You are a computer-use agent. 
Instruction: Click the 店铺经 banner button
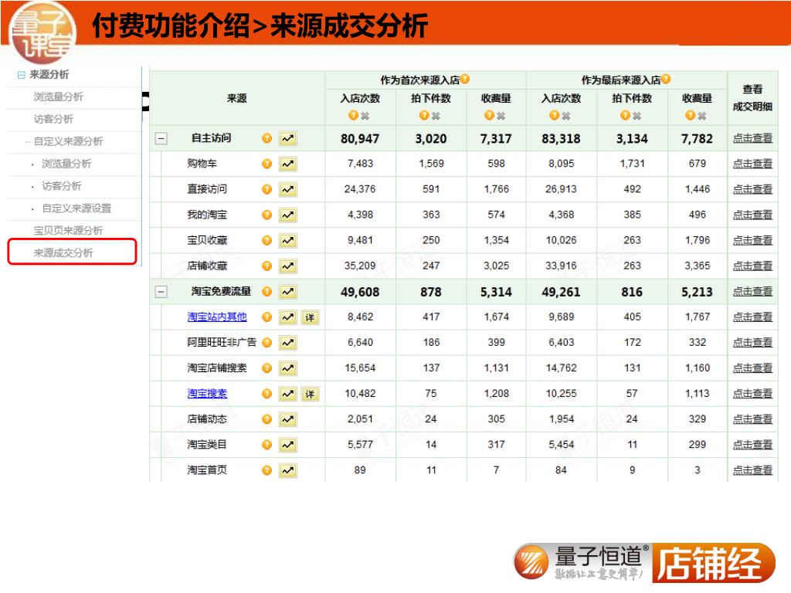click(x=713, y=563)
